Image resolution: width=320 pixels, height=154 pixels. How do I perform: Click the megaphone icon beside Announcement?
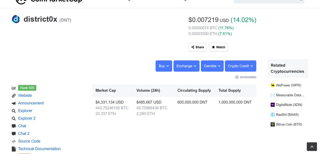click(x=14, y=103)
